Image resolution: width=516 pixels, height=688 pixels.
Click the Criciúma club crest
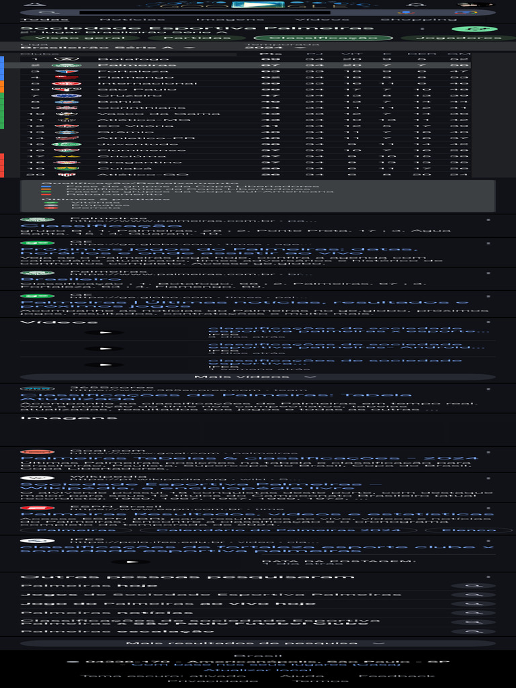67,156
